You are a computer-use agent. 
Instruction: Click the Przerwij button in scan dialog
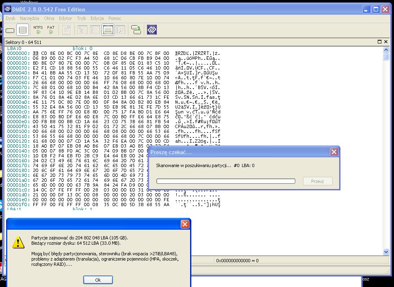pyautogui.click(x=317, y=181)
